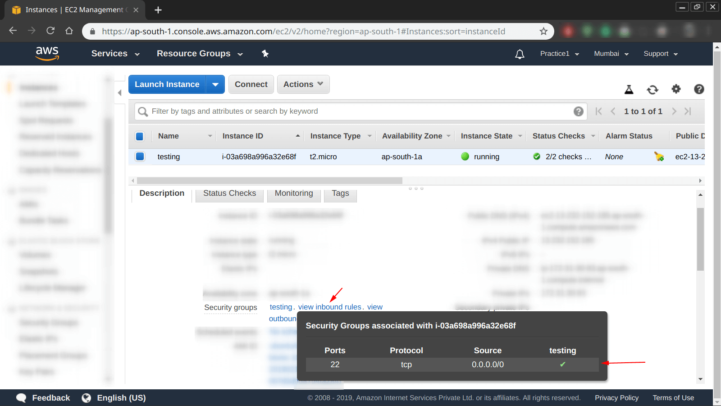Go to previous page of results

coord(613,111)
